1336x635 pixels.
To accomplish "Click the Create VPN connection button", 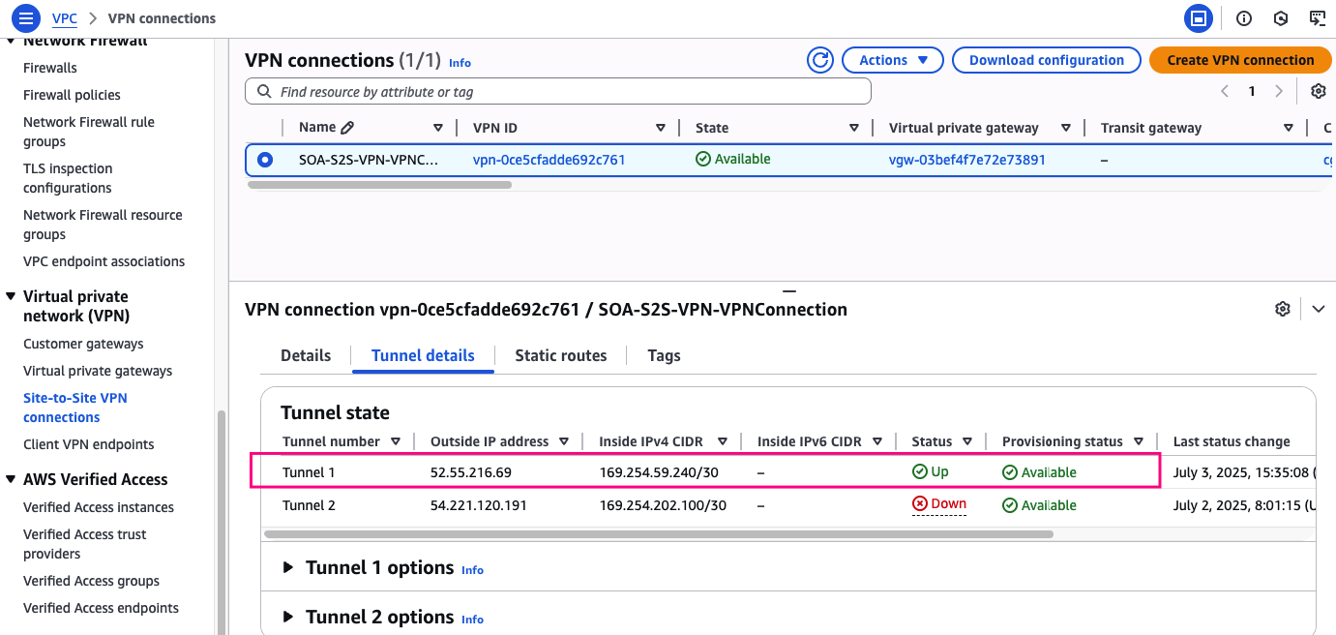I will 1239,60.
